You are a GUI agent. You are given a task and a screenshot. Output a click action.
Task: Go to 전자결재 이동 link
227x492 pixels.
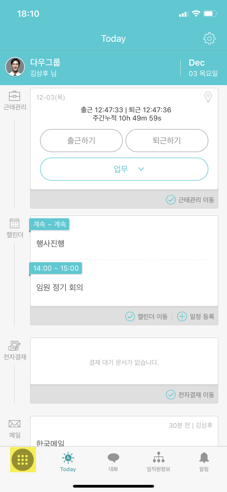190,395
